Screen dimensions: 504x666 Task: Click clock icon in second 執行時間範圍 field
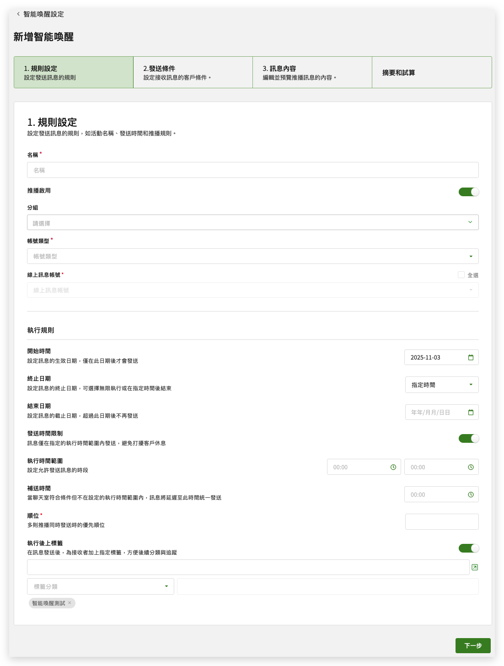(x=471, y=467)
